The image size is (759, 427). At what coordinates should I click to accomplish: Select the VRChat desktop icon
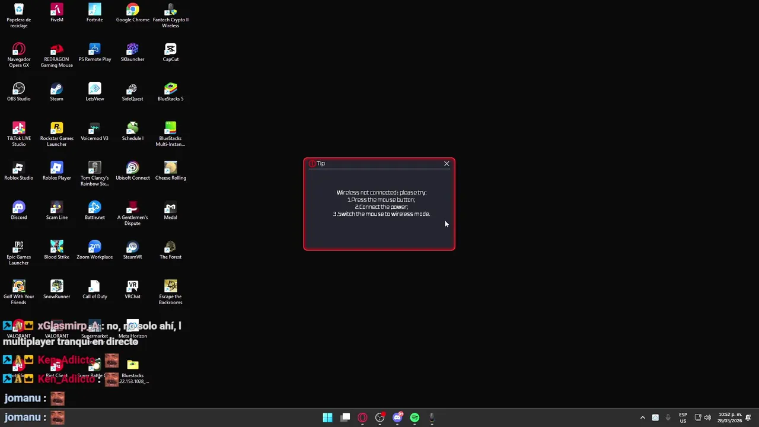132,289
